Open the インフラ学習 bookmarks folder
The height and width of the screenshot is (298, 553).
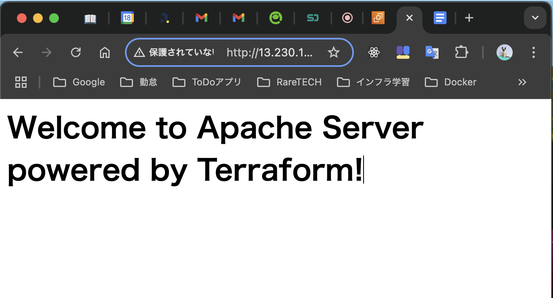[373, 82]
